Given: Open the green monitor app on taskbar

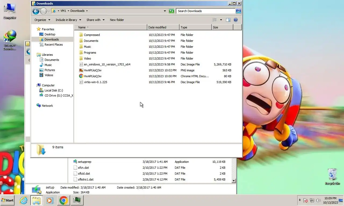Looking at the screenshot, I should click(77, 200).
